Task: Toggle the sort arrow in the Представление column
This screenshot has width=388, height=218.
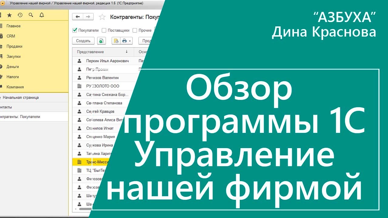Action: [x=126, y=52]
